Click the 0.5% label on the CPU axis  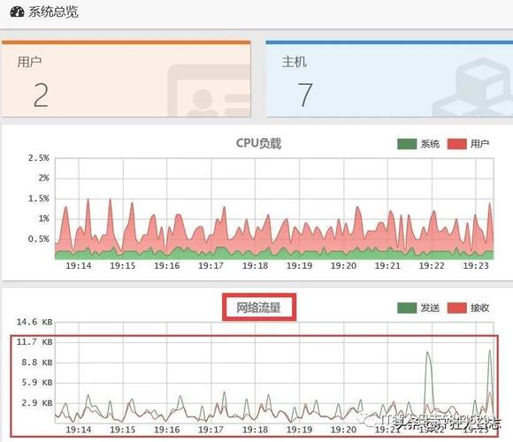pyautogui.click(x=39, y=239)
